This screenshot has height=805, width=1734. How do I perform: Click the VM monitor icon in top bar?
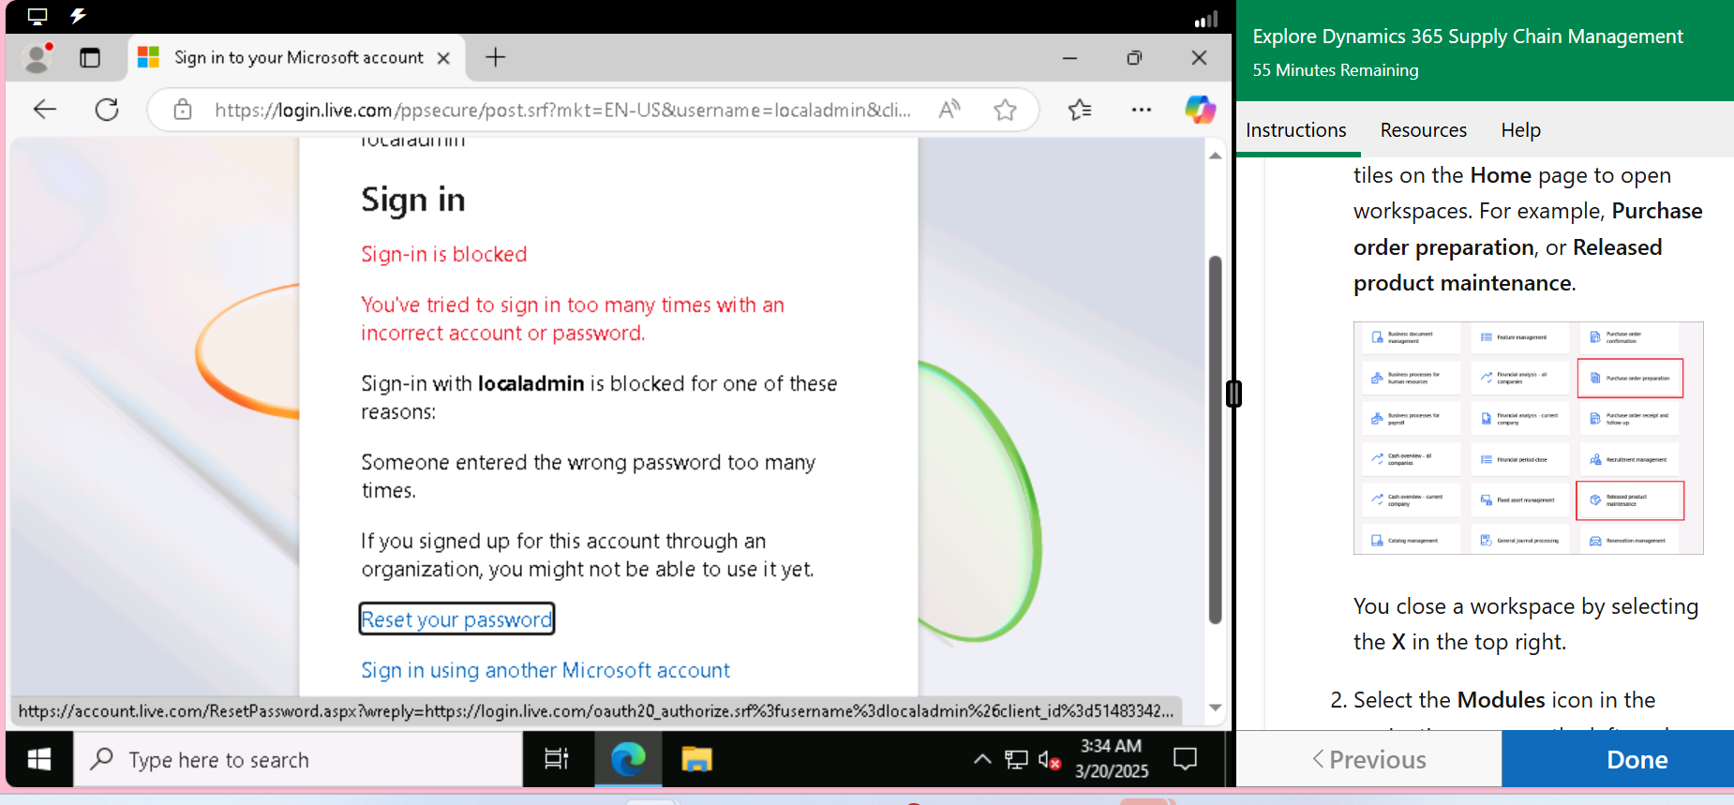[37, 16]
